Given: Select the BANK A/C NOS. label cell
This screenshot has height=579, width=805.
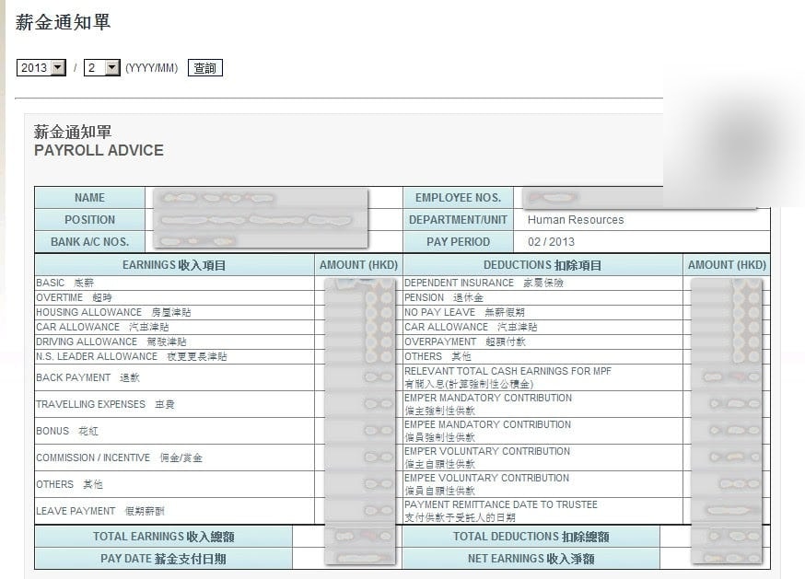Looking at the screenshot, I should [90, 242].
